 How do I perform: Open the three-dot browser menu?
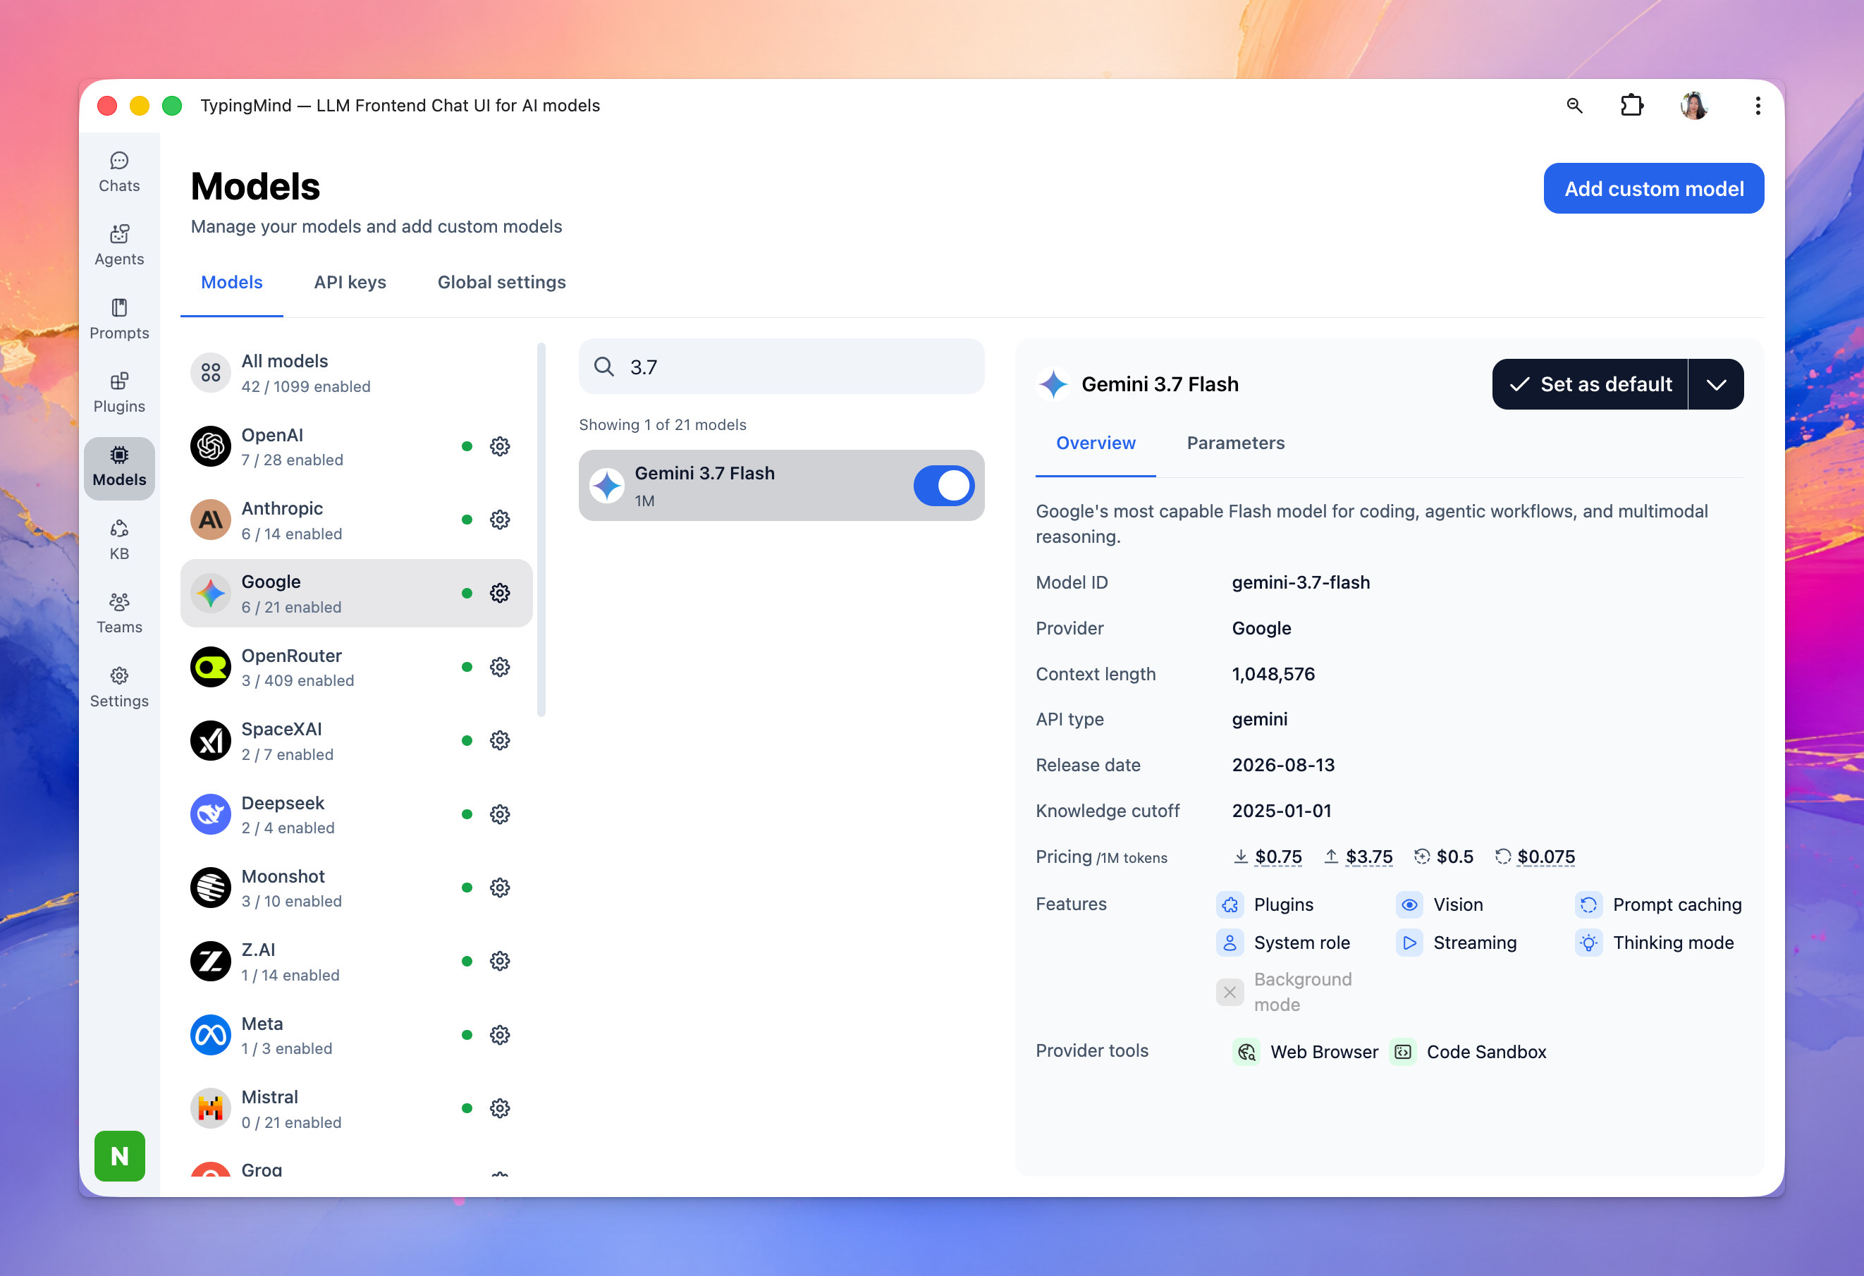point(1758,106)
